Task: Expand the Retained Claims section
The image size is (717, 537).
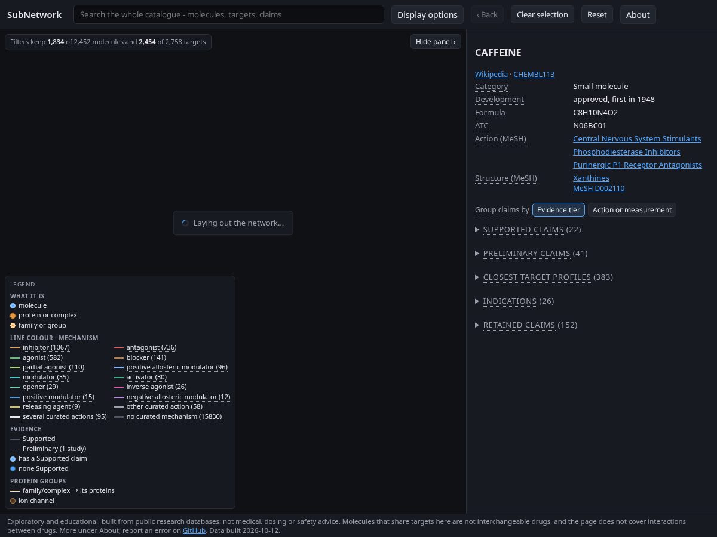Action: tap(526, 325)
